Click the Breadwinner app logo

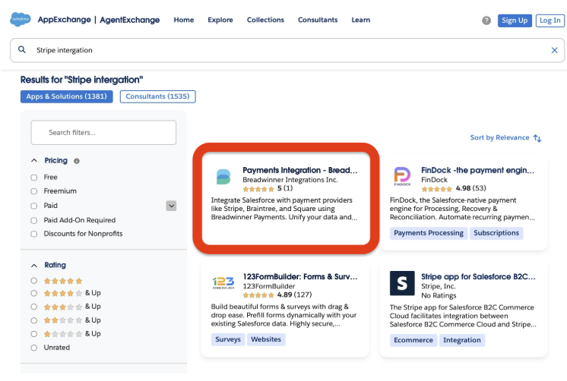point(223,177)
